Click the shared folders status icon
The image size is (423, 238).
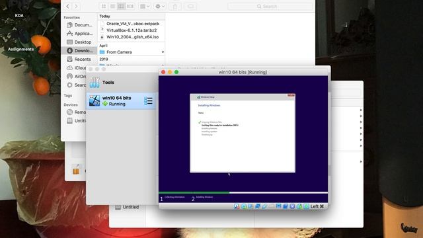[x=272, y=206]
